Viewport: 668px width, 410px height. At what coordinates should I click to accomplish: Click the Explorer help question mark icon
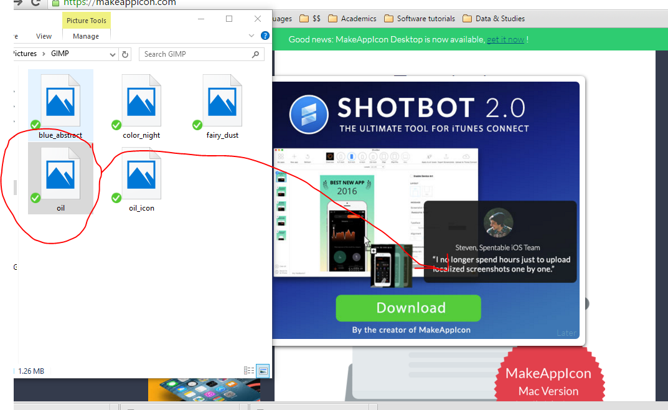[x=265, y=36]
